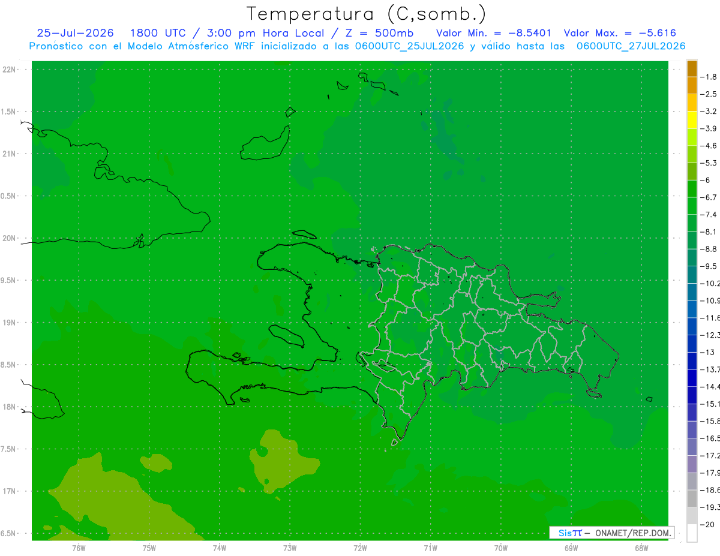Click the '75W' longitude axis label
Screen dimensions: 720x556
point(149,548)
